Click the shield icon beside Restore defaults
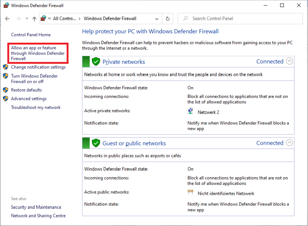The image size is (308, 226). click(5, 90)
